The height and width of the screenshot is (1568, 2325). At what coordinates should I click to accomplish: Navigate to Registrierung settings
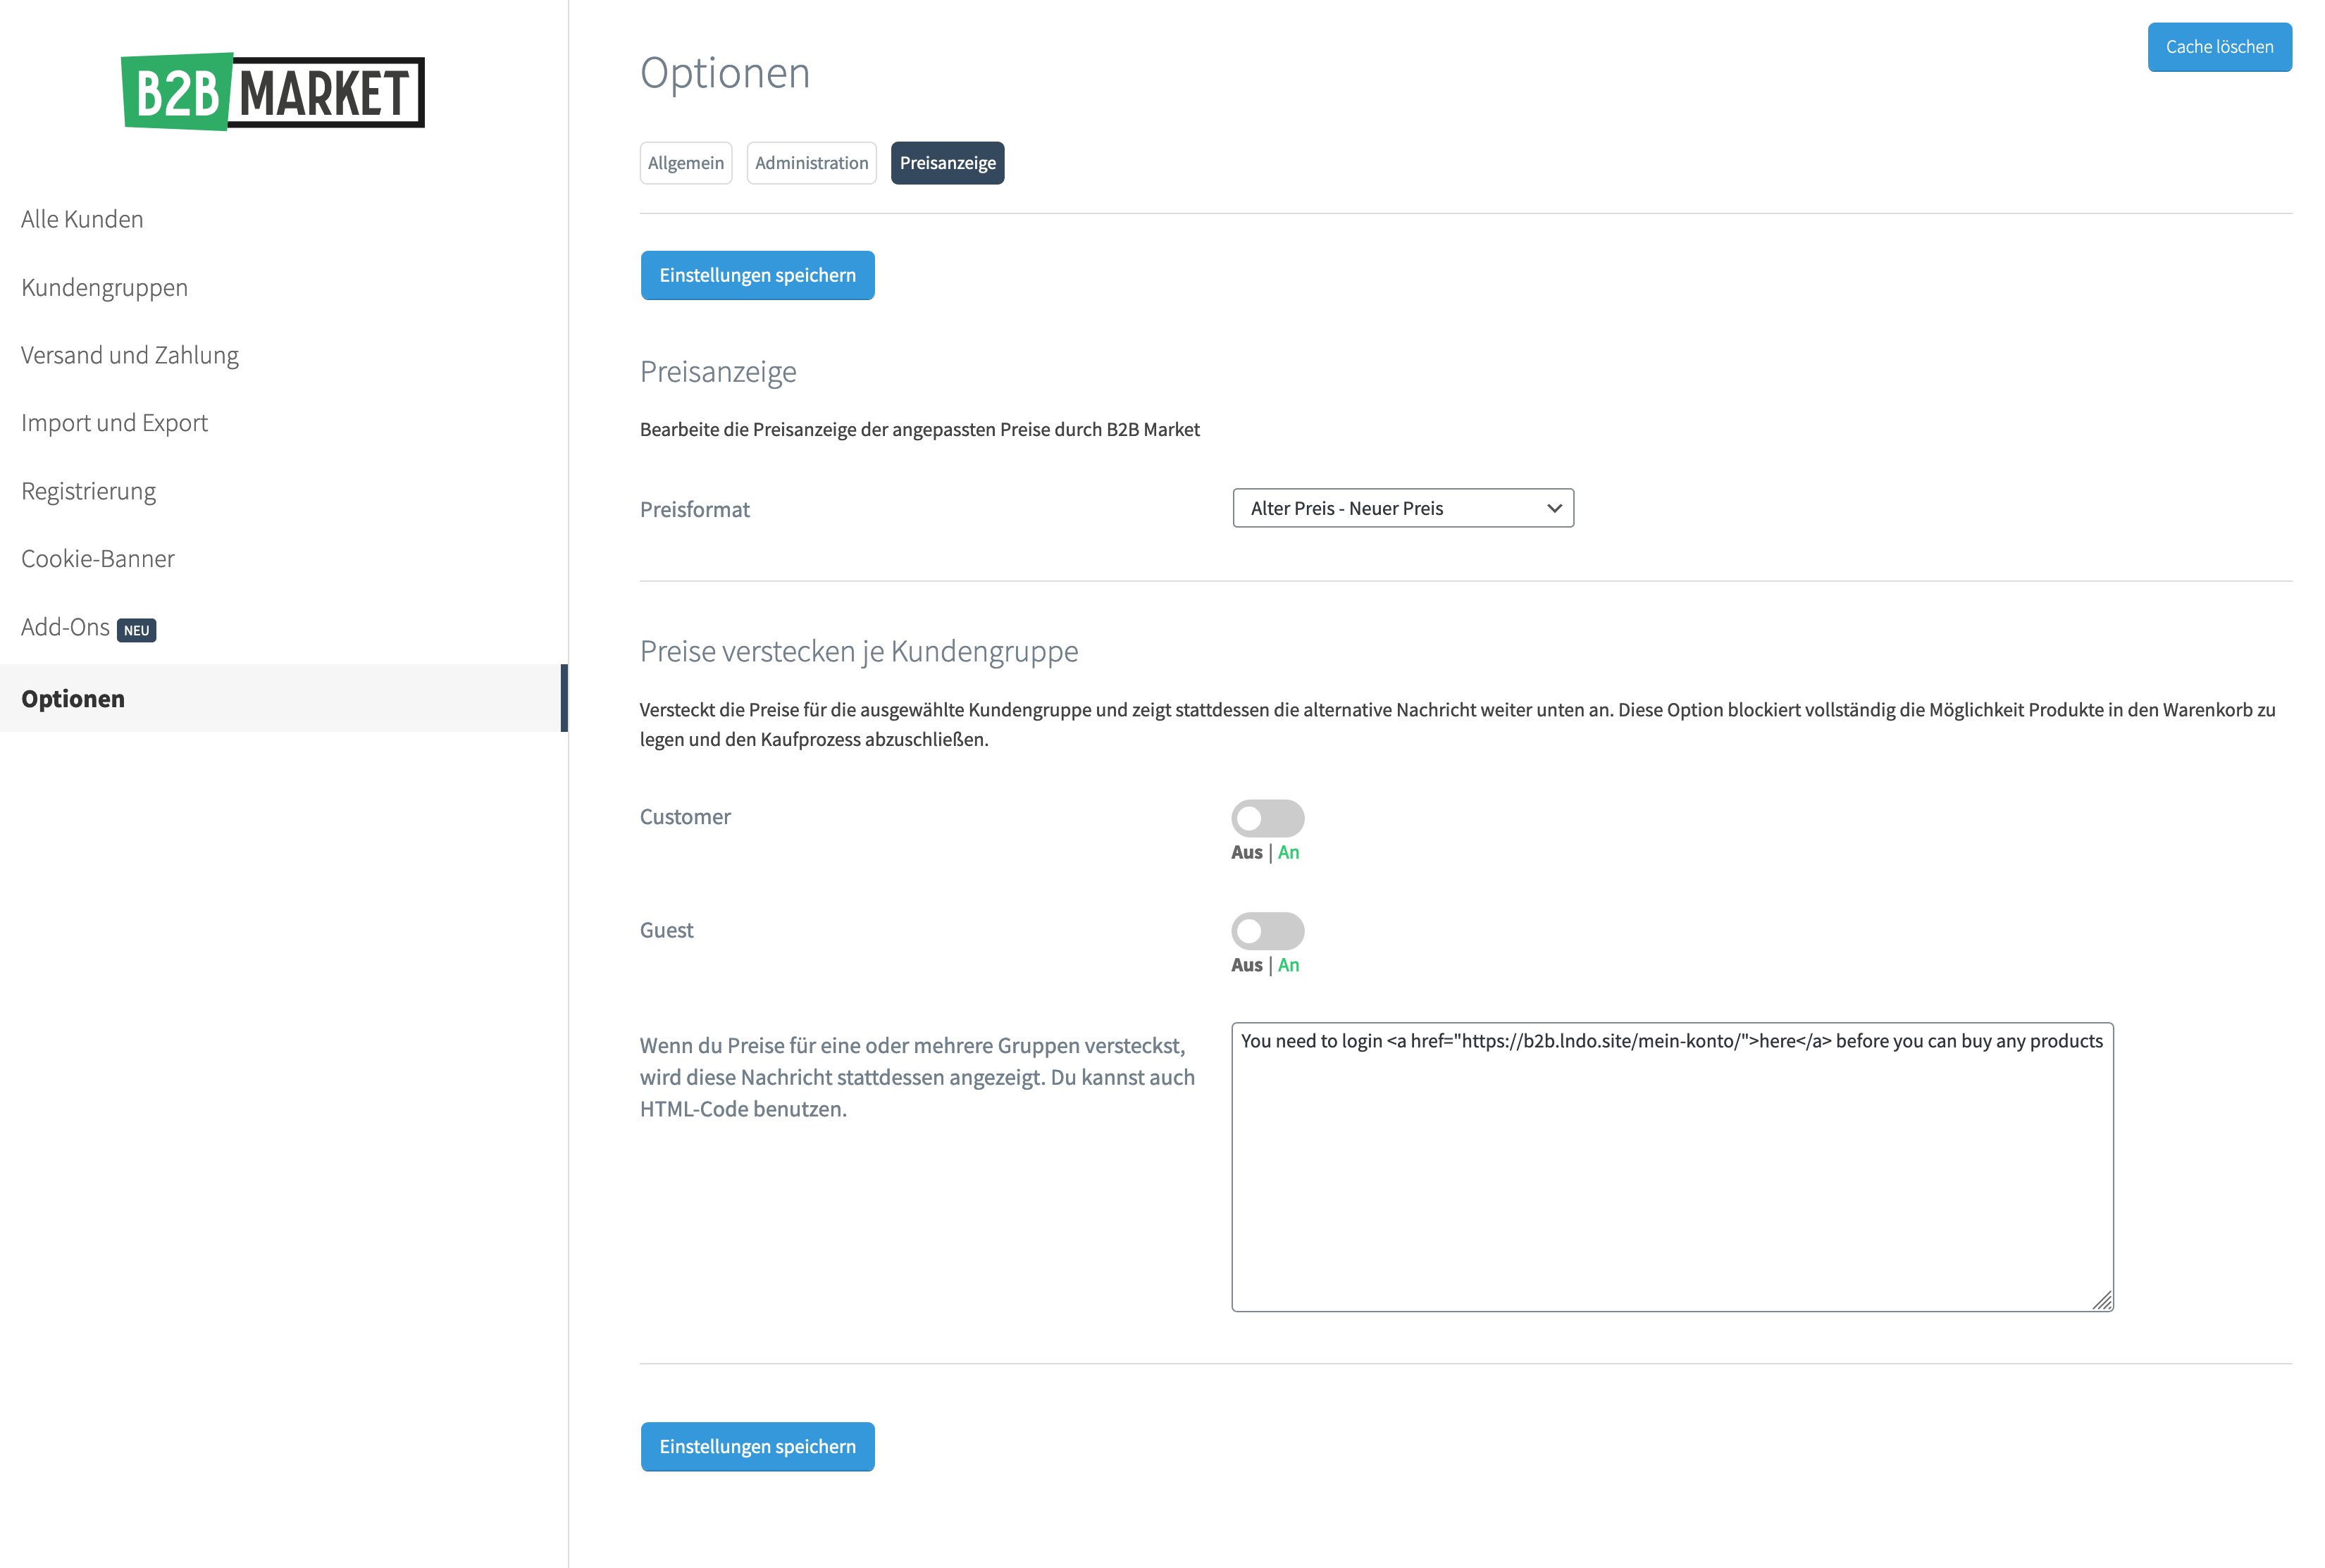tap(87, 488)
